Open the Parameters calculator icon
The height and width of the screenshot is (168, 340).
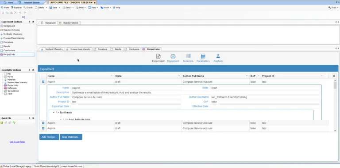203,56
